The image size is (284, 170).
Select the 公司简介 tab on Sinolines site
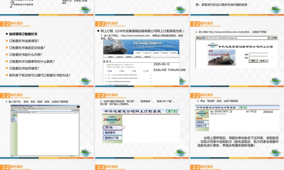tap(138, 53)
